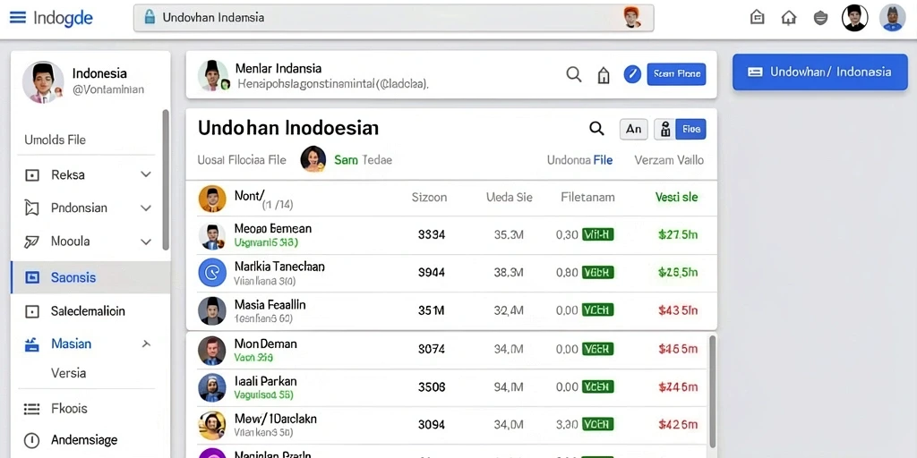Select the Saonsis sidebar item
The height and width of the screenshot is (458, 917).
(x=90, y=277)
